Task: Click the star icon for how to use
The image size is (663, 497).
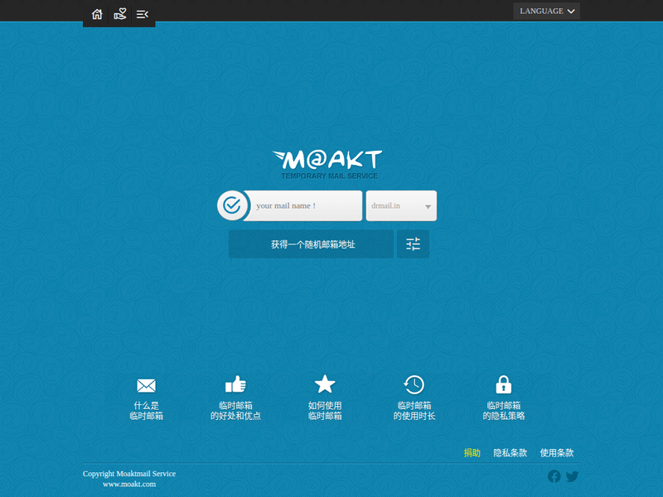Action: click(x=325, y=384)
